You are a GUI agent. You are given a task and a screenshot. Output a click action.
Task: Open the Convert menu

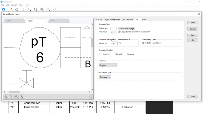pos(14,5)
